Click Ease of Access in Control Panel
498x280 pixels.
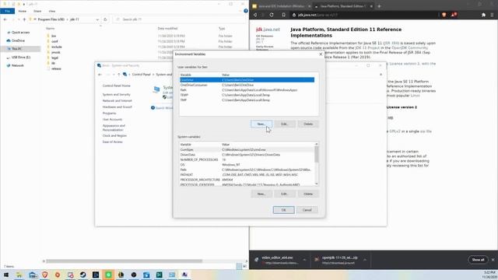[x=112, y=142]
